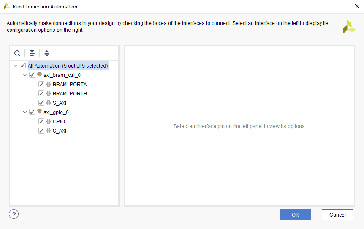Click the Expand All toolbar icon
The height and width of the screenshot is (229, 364).
tap(47, 53)
